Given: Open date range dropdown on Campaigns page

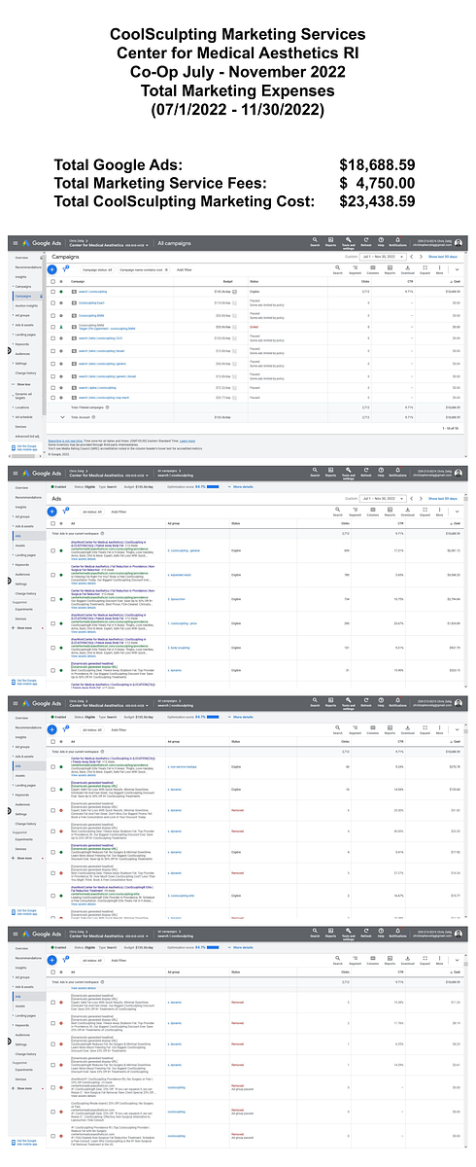Looking at the screenshot, I should [382, 257].
